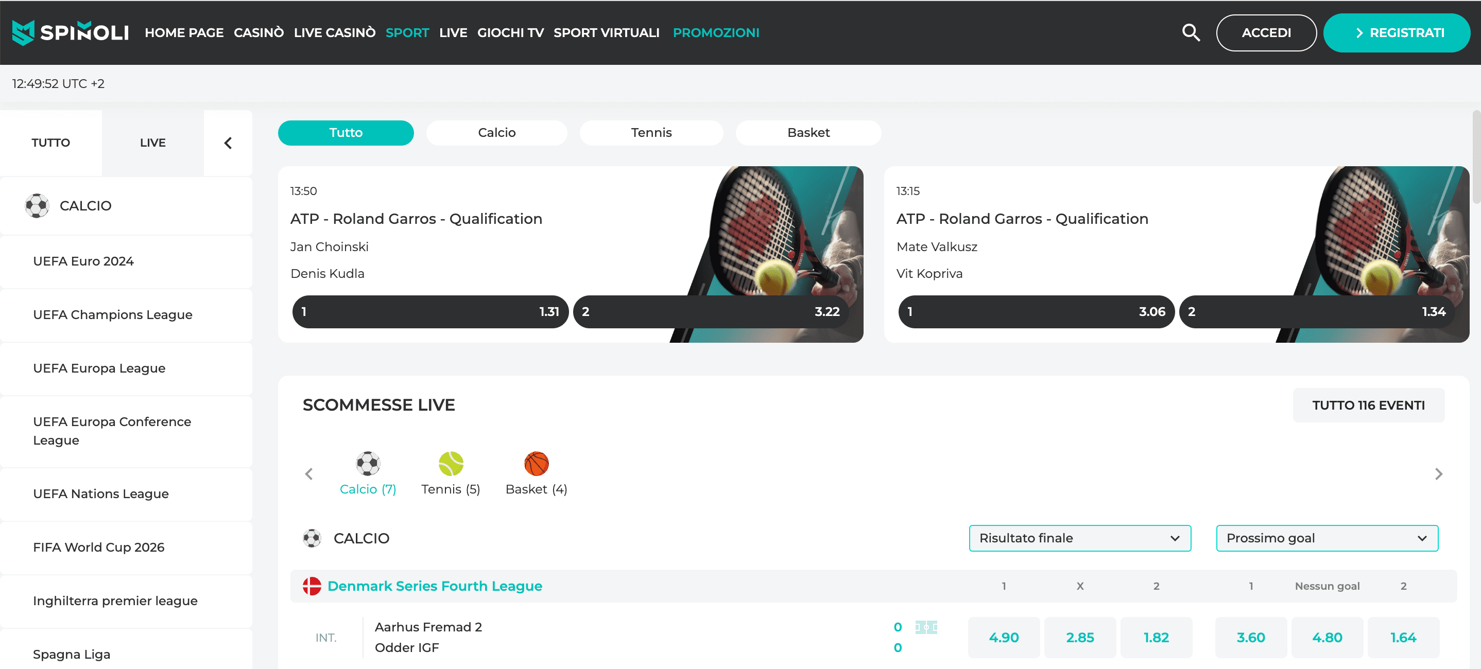Image resolution: width=1481 pixels, height=669 pixels.
Task: Collapse the sidebar with the chevron arrow
Action: (228, 143)
